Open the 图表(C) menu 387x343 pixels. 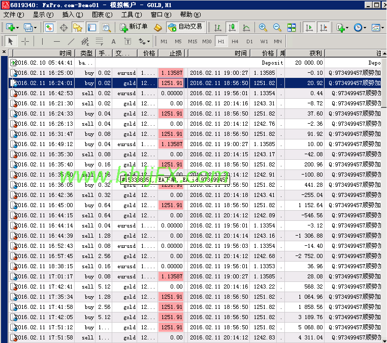(102, 15)
